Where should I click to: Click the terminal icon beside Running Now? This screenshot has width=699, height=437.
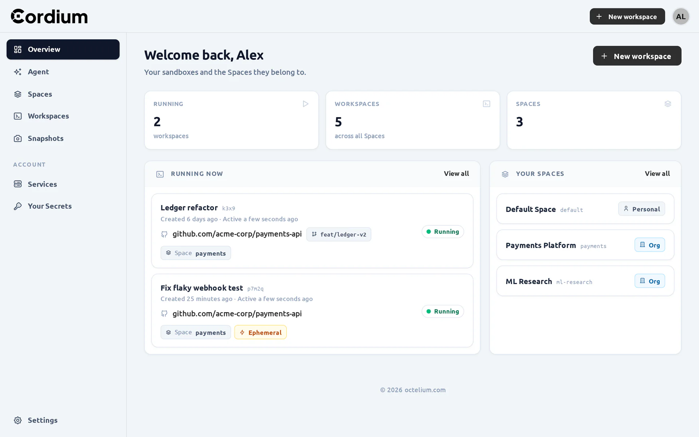tap(160, 174)
